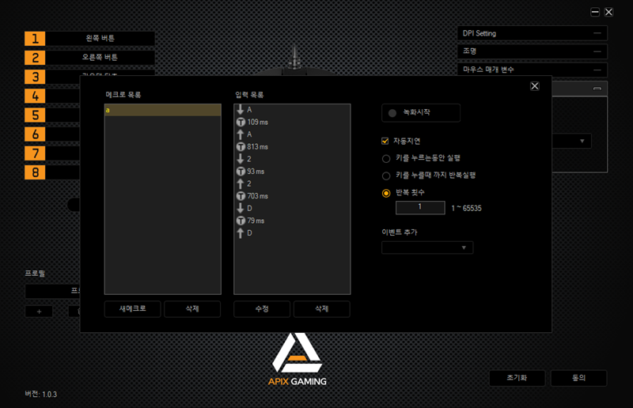Image resolution: width=633 pixels, height=408 pixels.
Task: Click the 수정 button under 입력 목록
Action: point(262,309)
